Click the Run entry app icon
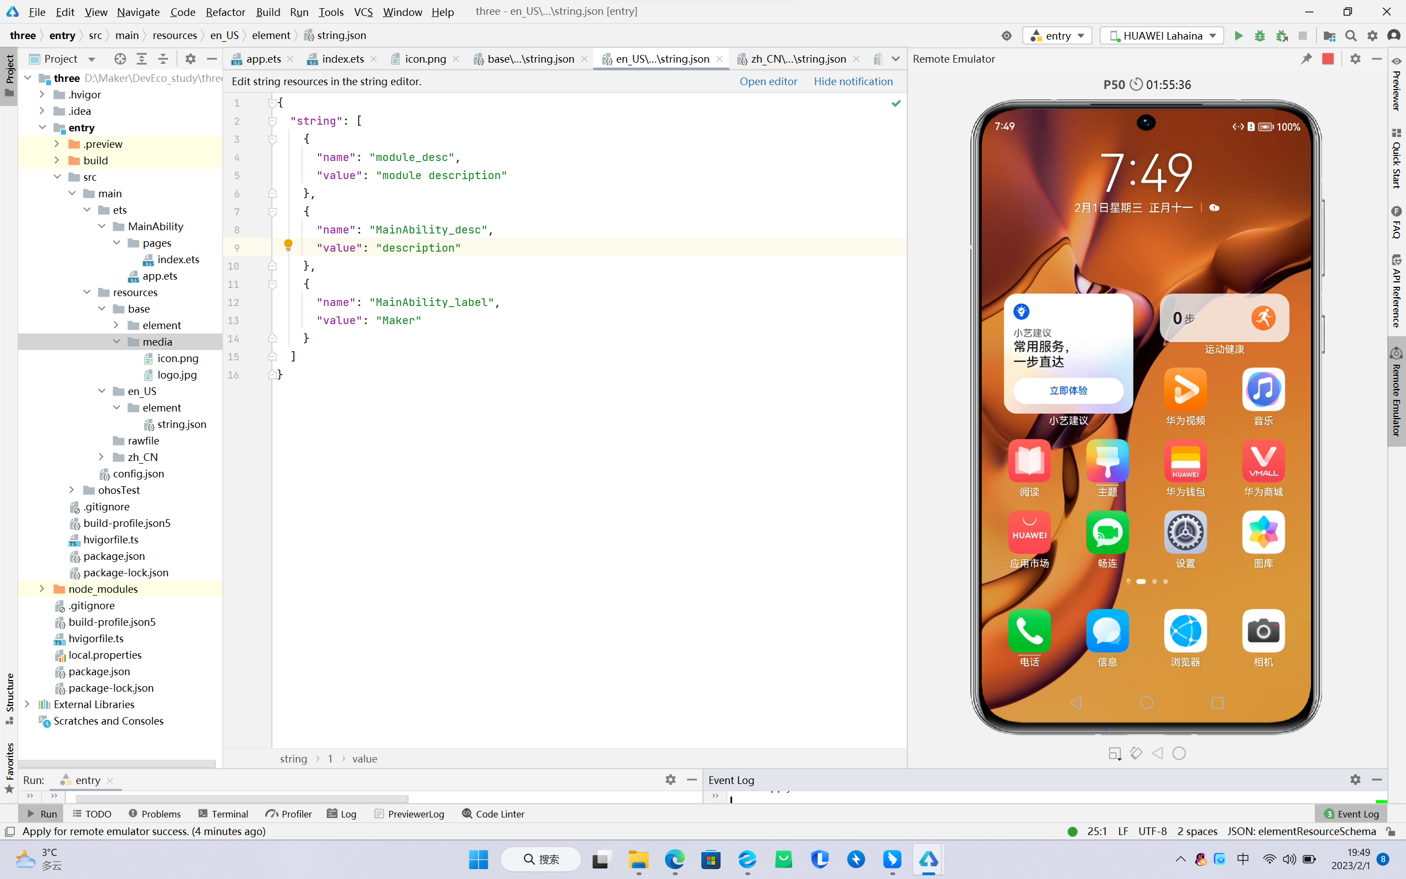 (1238, 36)
